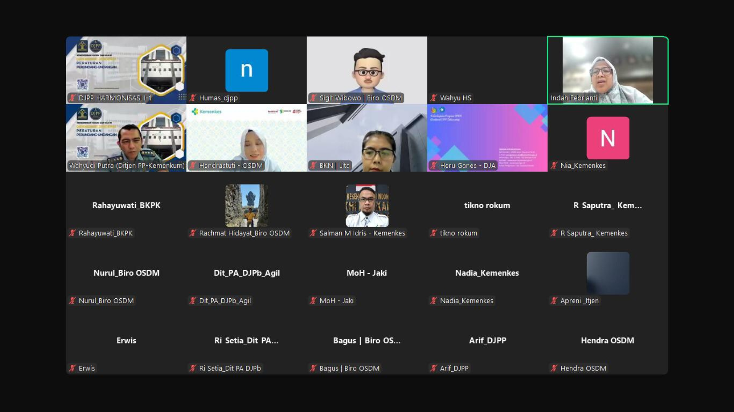The height and width of the screenshot is (412, 734).
Task: Click muted mic icon beside Humas_djpp
Action: click(x=193, y=98)
